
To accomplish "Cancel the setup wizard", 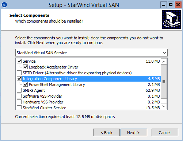I will [x=165, y=133].
